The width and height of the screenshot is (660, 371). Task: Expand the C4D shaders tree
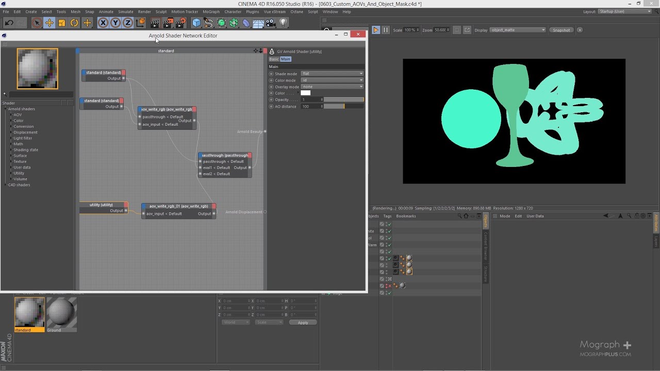click(6, 185)
